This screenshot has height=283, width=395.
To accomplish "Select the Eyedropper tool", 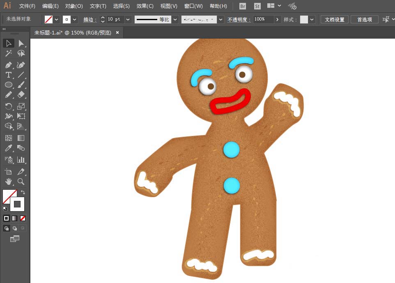I will pos(9,148).
